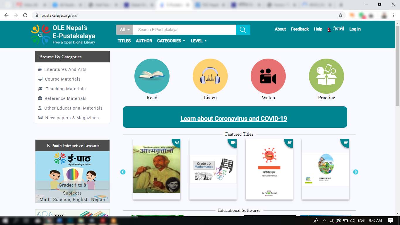
Task: Expand the LEVEL dropdown menu
Action: 199,41
